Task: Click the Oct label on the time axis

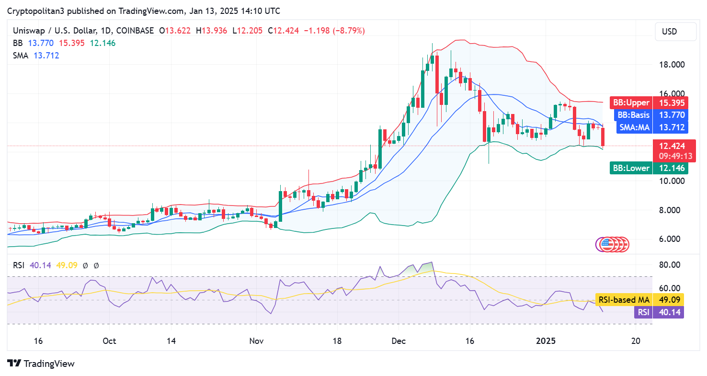Action: (110, 341)
